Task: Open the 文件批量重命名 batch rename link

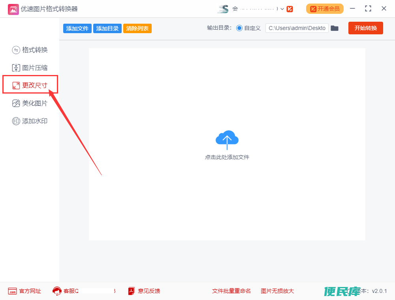Action: [x=231, y=291]
